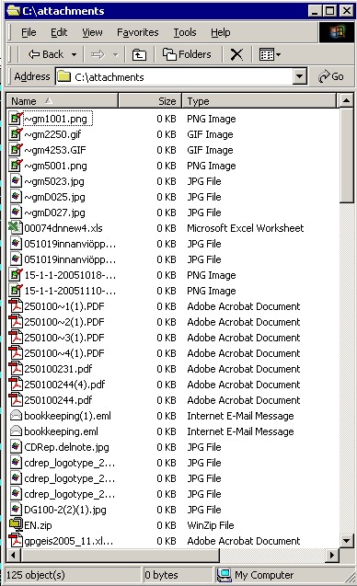Open the Forward button history dropdown arrow

tap(116, 55)
